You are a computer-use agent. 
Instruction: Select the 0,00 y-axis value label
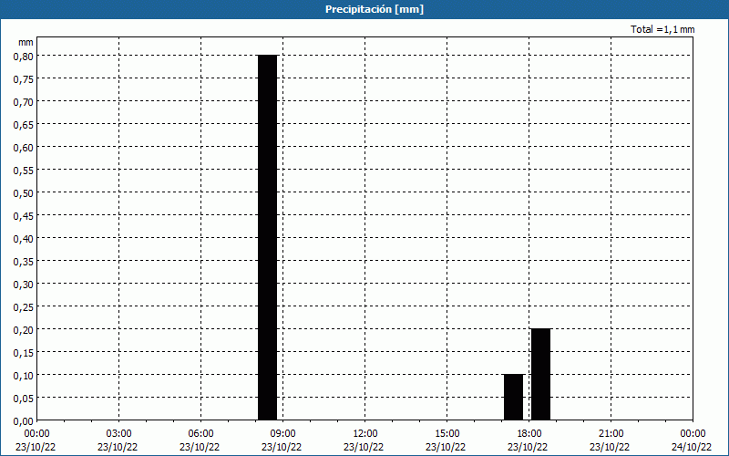point(23,420)
